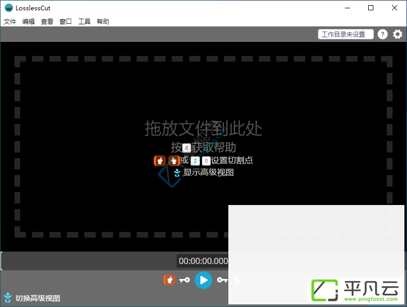Jump to next keyframe key icon
This screenshot has height=307, width=407.
pos(223,280)
